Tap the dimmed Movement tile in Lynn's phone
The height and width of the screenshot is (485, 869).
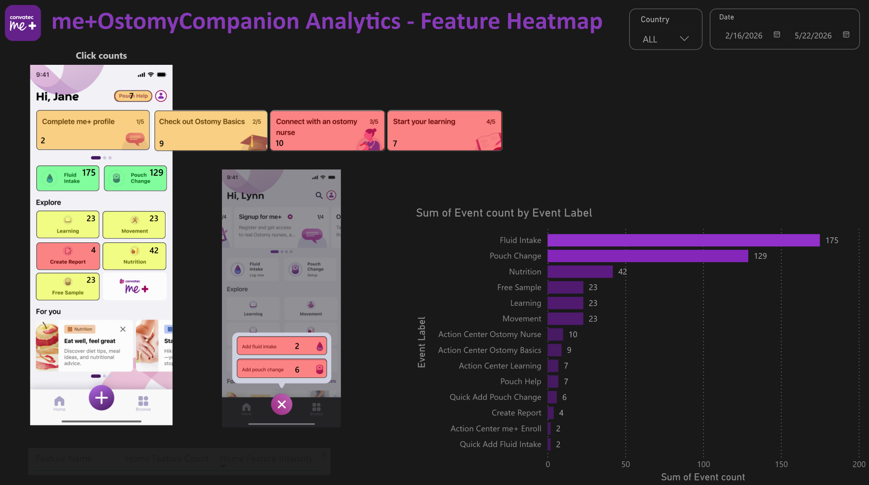(x=311, y=308)
